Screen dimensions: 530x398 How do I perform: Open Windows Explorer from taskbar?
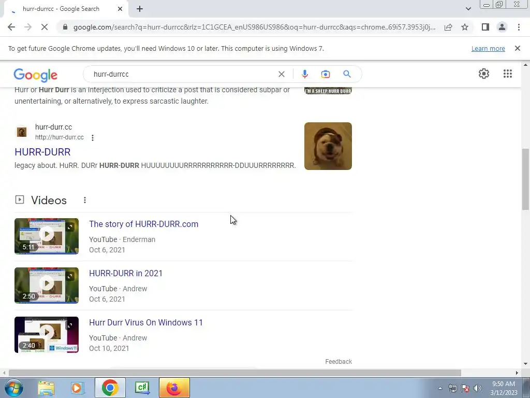point(46,388)
